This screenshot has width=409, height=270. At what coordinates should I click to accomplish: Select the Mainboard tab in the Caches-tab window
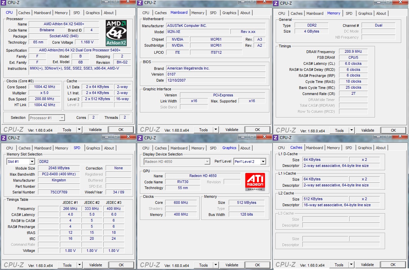[314, 148]
